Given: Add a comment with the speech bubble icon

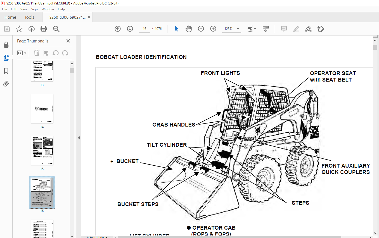Looking at the screenshot, I should tap(284, 29).
